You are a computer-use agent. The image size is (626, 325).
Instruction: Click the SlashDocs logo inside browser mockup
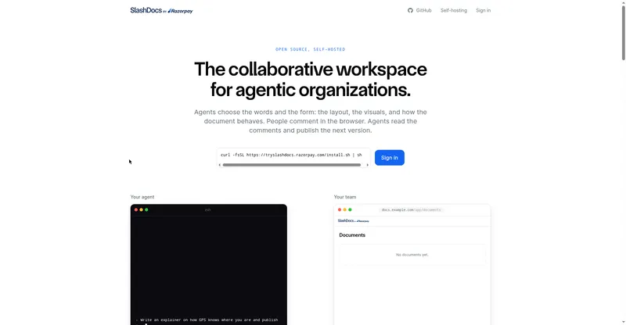click(354, 220)
